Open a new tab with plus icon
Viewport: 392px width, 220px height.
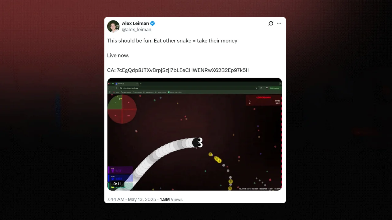(141, 84)
